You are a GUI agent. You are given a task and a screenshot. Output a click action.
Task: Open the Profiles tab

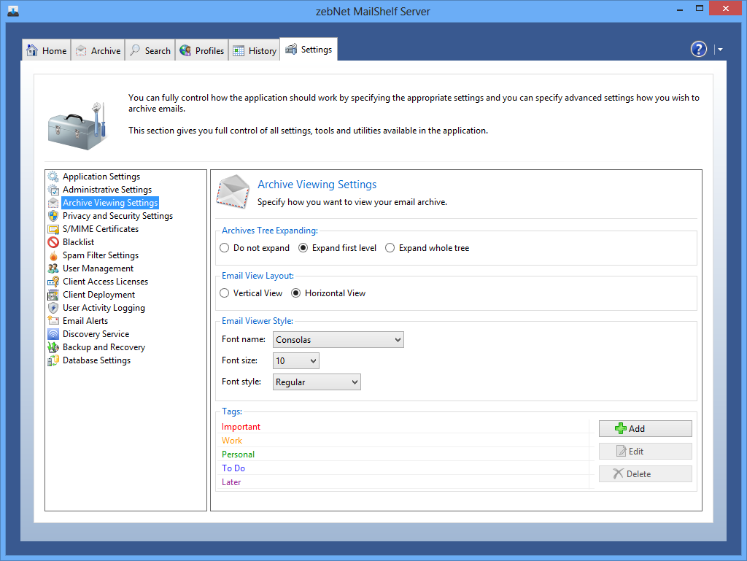(x=201, y=50)
